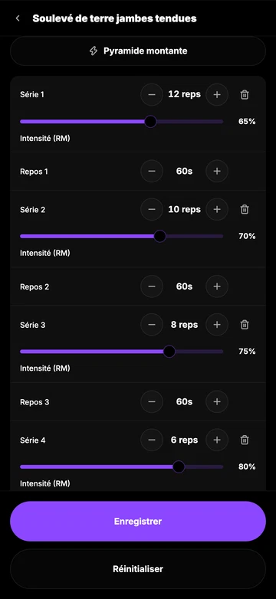Add time to Repos 1 with plus

point(217,171)
